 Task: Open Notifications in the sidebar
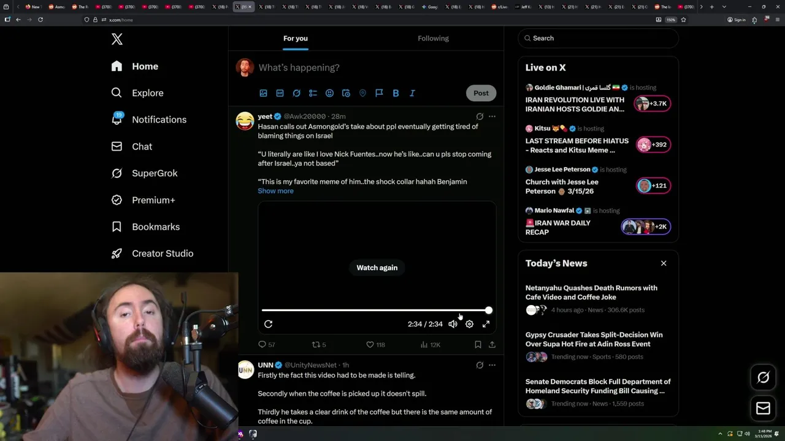pyautogui.click(x=149, y=119)
